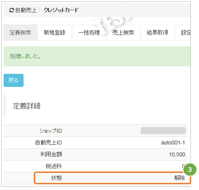Click the masked ショップID value

point(163,131)
